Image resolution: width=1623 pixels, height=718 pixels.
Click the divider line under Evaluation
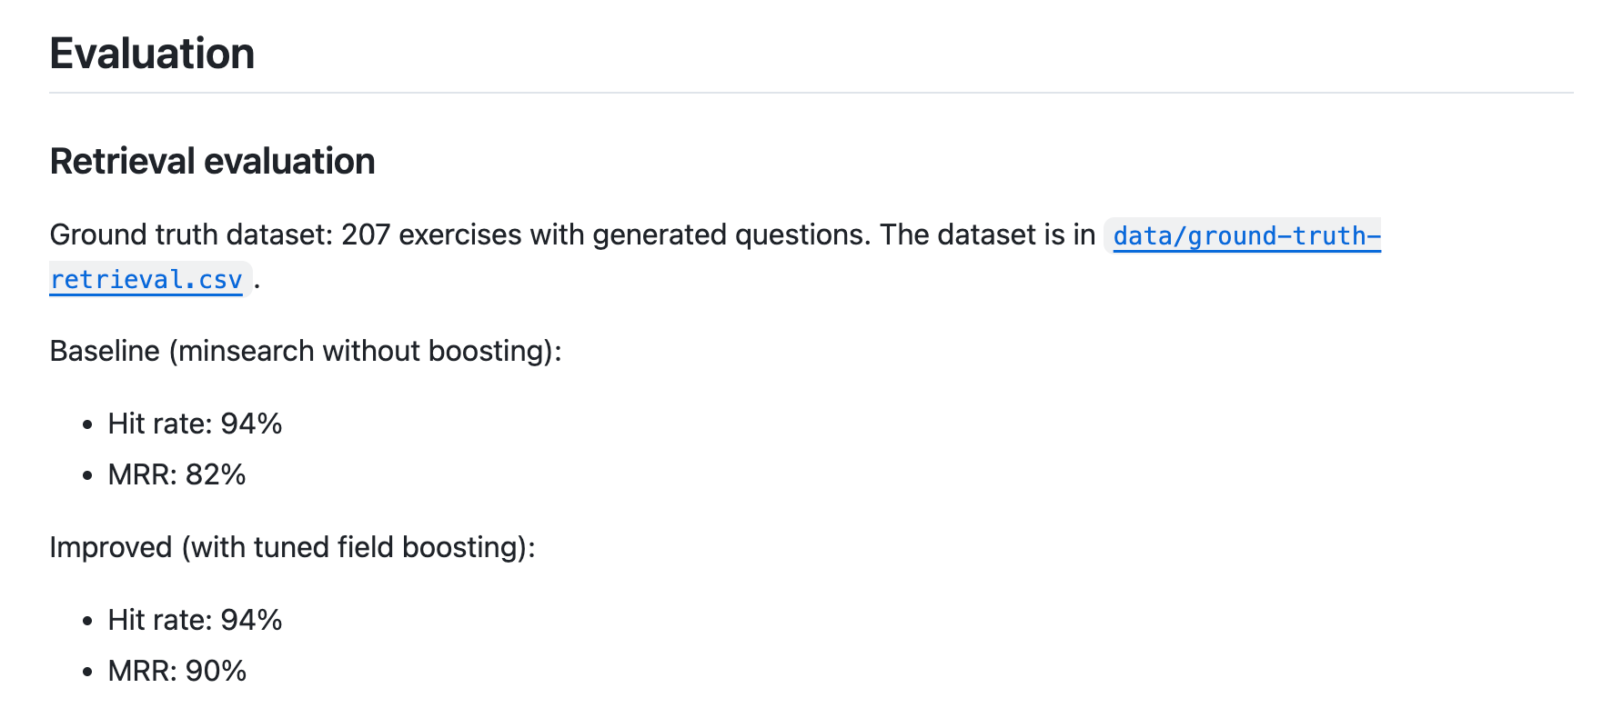point(811,93)
